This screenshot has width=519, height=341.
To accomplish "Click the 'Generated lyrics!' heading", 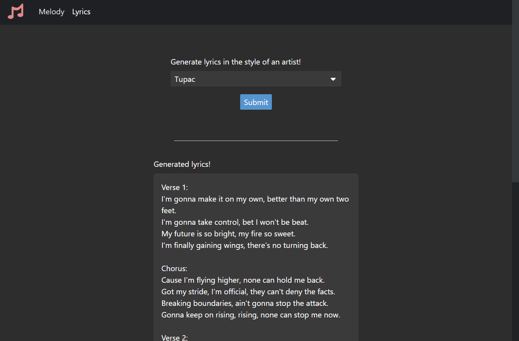I will [x=182, y=164].
